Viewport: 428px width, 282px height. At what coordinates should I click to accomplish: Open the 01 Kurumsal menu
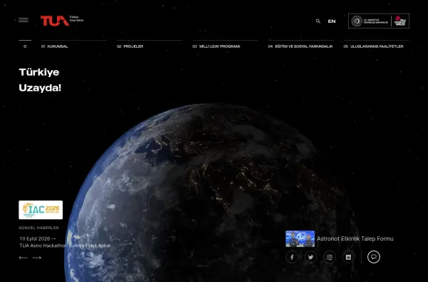55,46
